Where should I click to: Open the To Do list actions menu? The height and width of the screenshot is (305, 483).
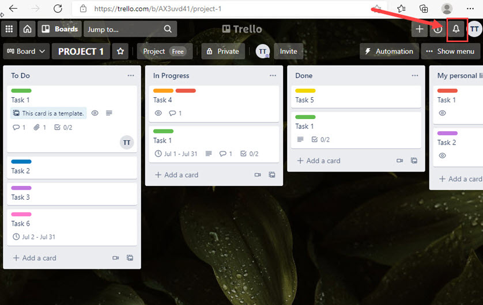pyautogui.click(x=131, y=75)
